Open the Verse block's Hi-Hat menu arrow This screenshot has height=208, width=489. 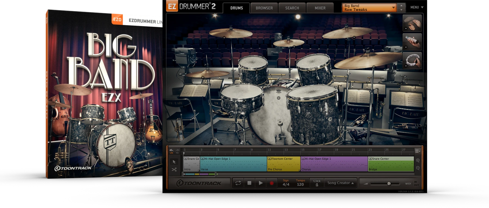[x=202, y=159]
